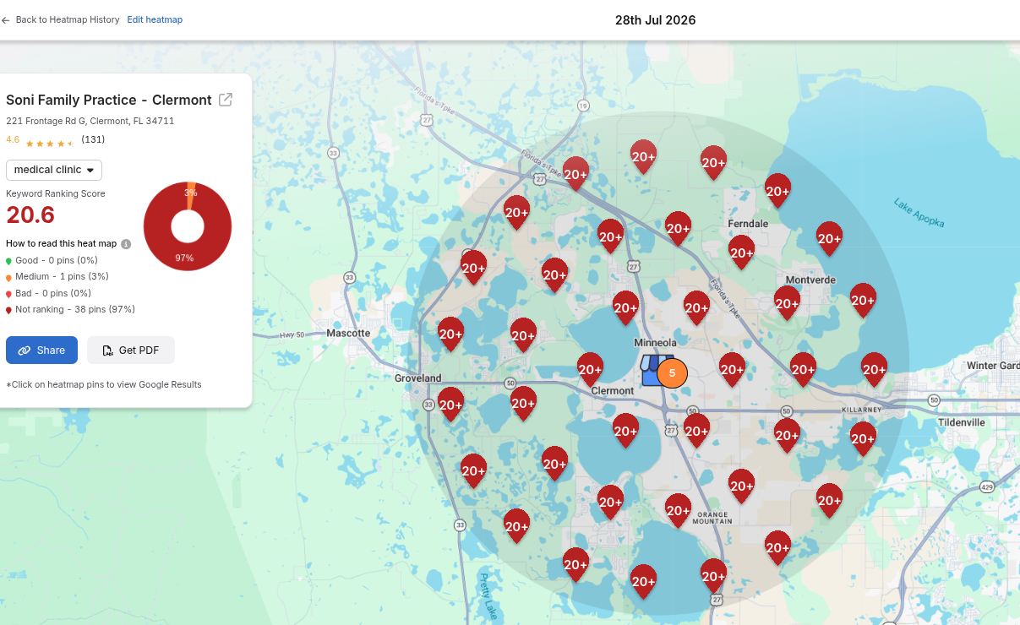Click info icon next to heat map help
The image size is (1020, 625).
(126, 244)
